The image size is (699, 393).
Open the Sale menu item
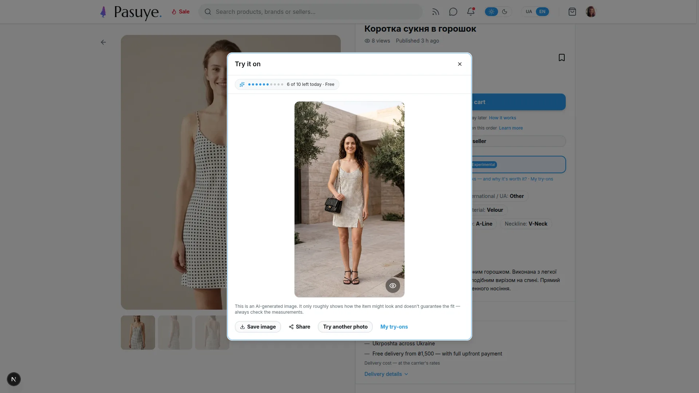point(181,12)
